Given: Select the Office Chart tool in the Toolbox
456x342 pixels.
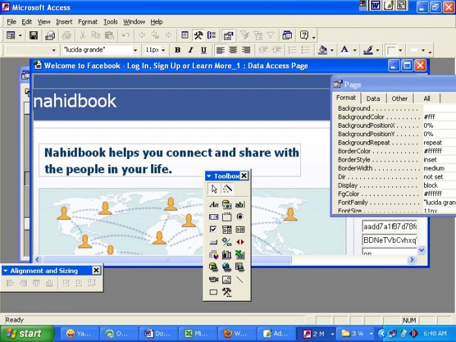Looking at the screenshot, I should (x=227, y=255).
